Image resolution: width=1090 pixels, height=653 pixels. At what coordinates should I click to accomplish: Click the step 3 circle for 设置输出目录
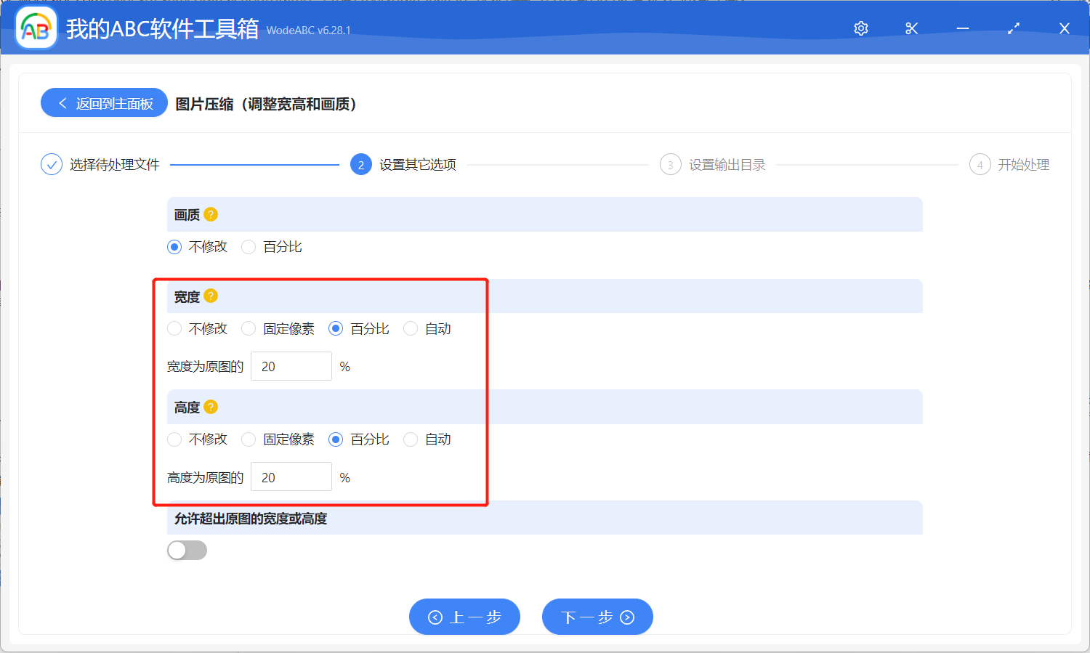[670, 164]
